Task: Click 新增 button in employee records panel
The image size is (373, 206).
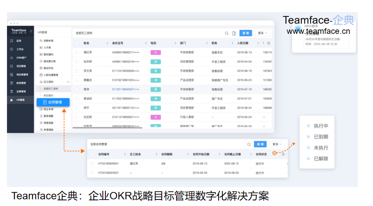Action: pyautogui.click(x=245, y=33)
